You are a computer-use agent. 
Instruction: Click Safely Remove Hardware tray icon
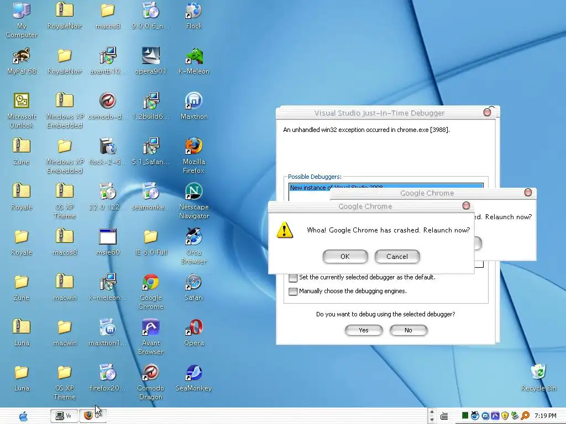coord(515,416)
